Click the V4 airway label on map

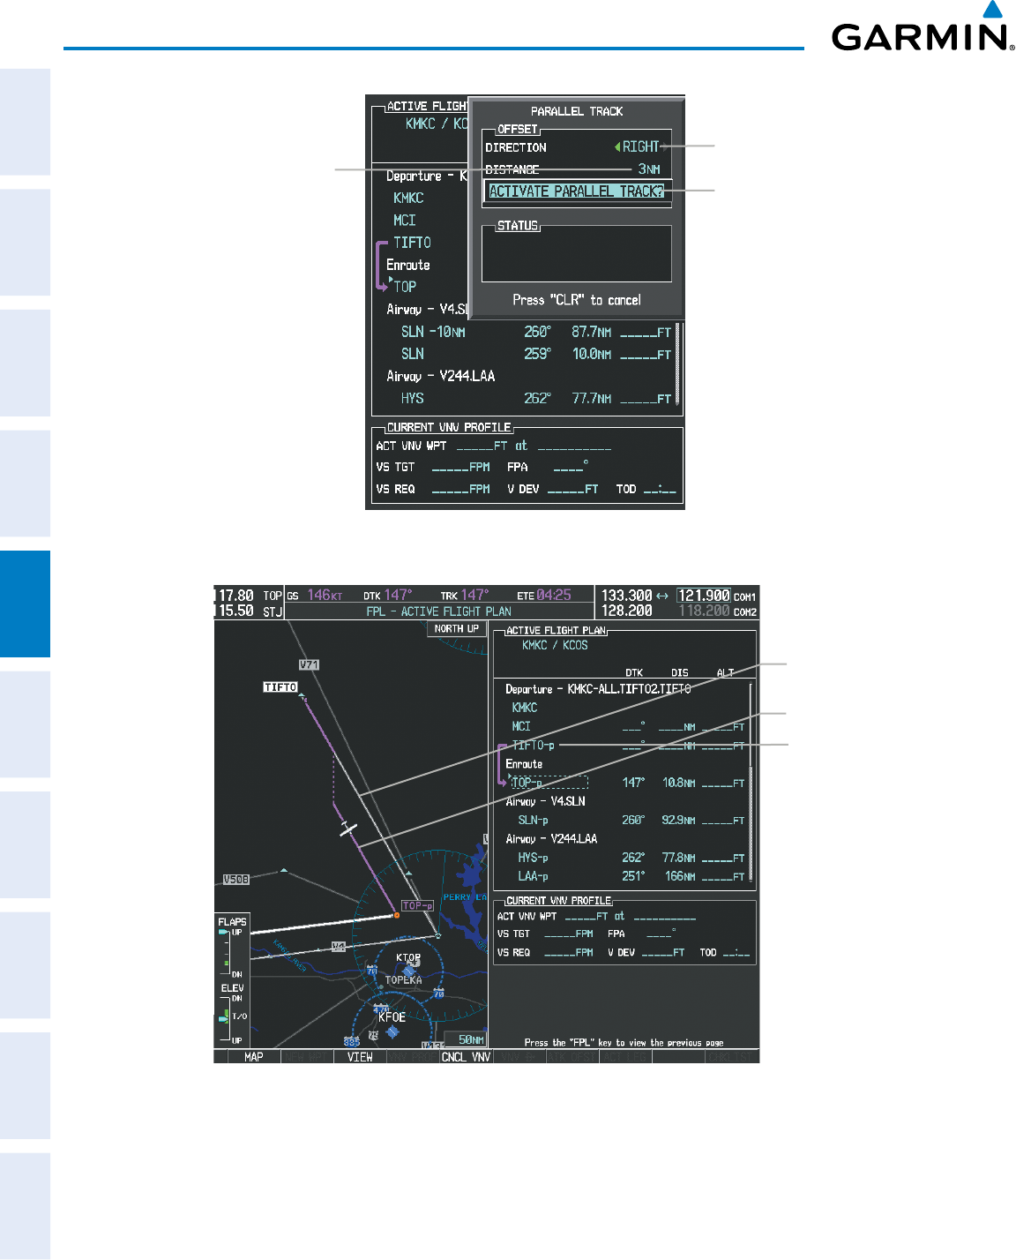coord(339,946)
